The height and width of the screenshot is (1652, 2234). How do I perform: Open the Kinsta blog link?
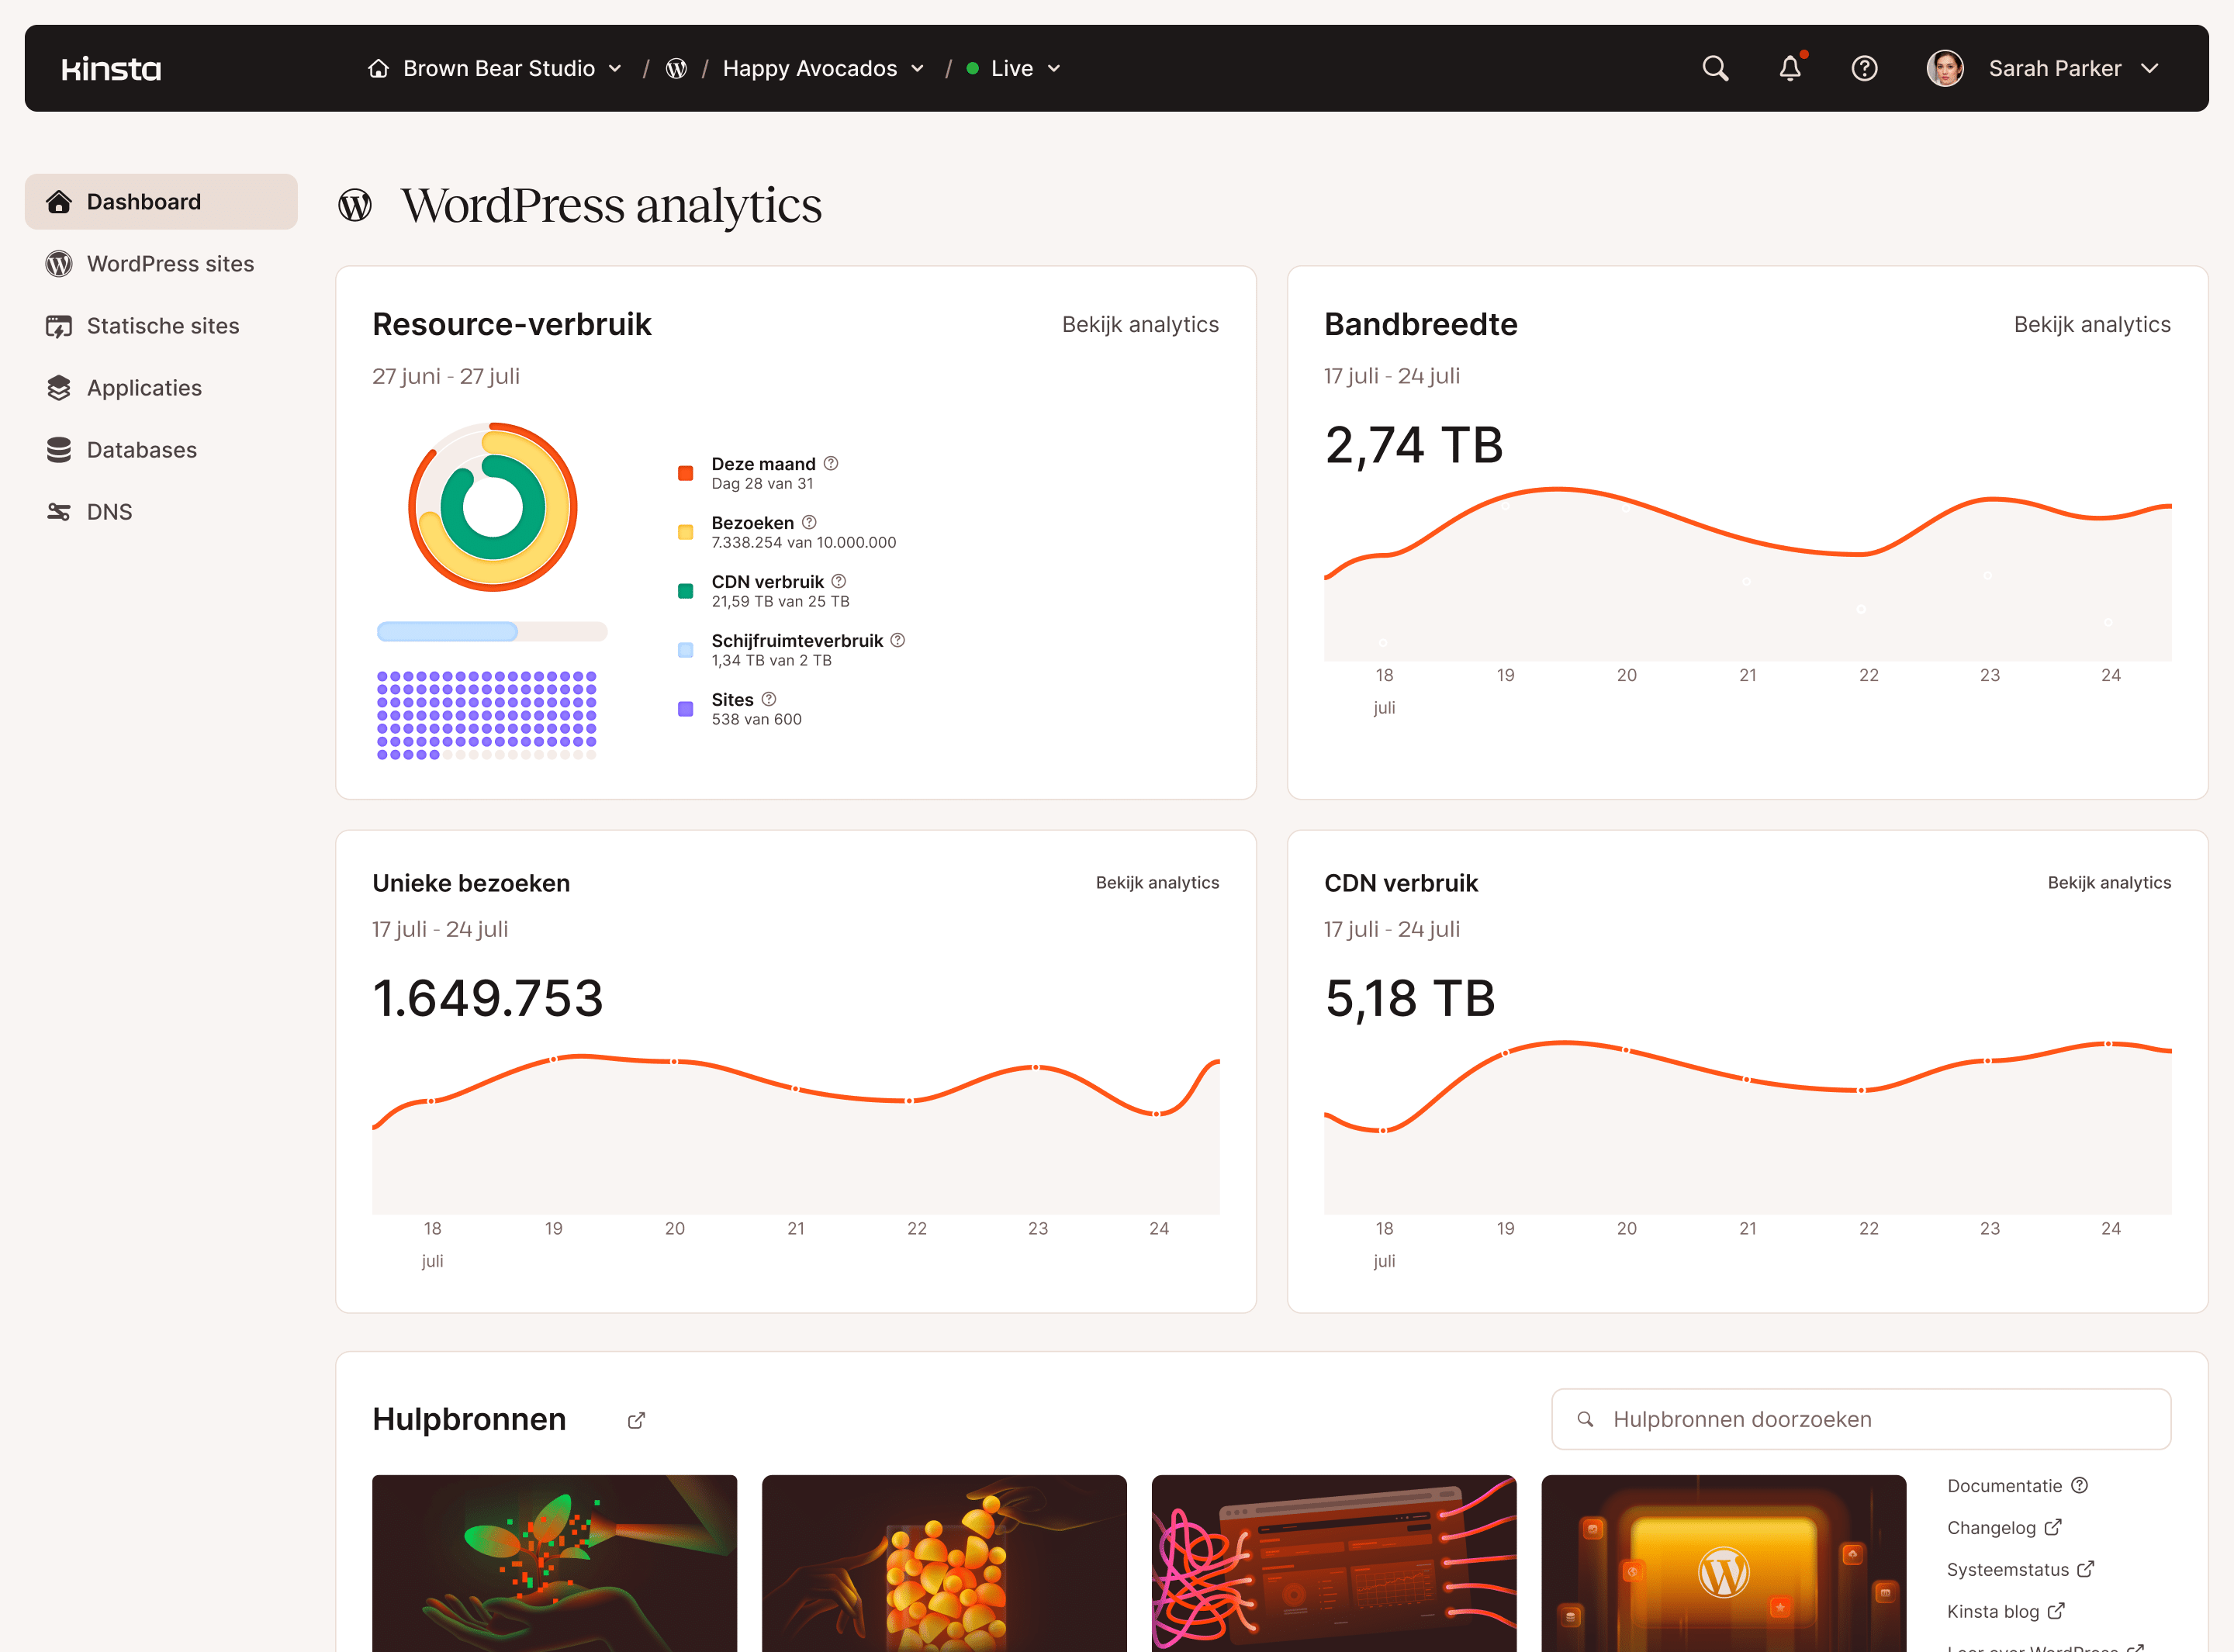[1996, 1611]
